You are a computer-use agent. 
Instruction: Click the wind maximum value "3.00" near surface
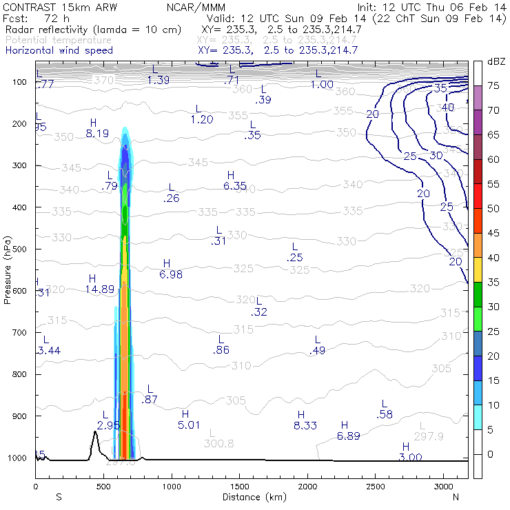[x=410, y=457]
